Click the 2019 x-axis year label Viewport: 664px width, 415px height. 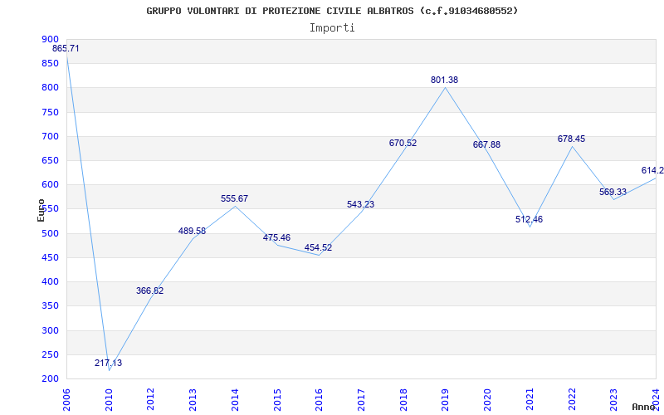point(446,400)
